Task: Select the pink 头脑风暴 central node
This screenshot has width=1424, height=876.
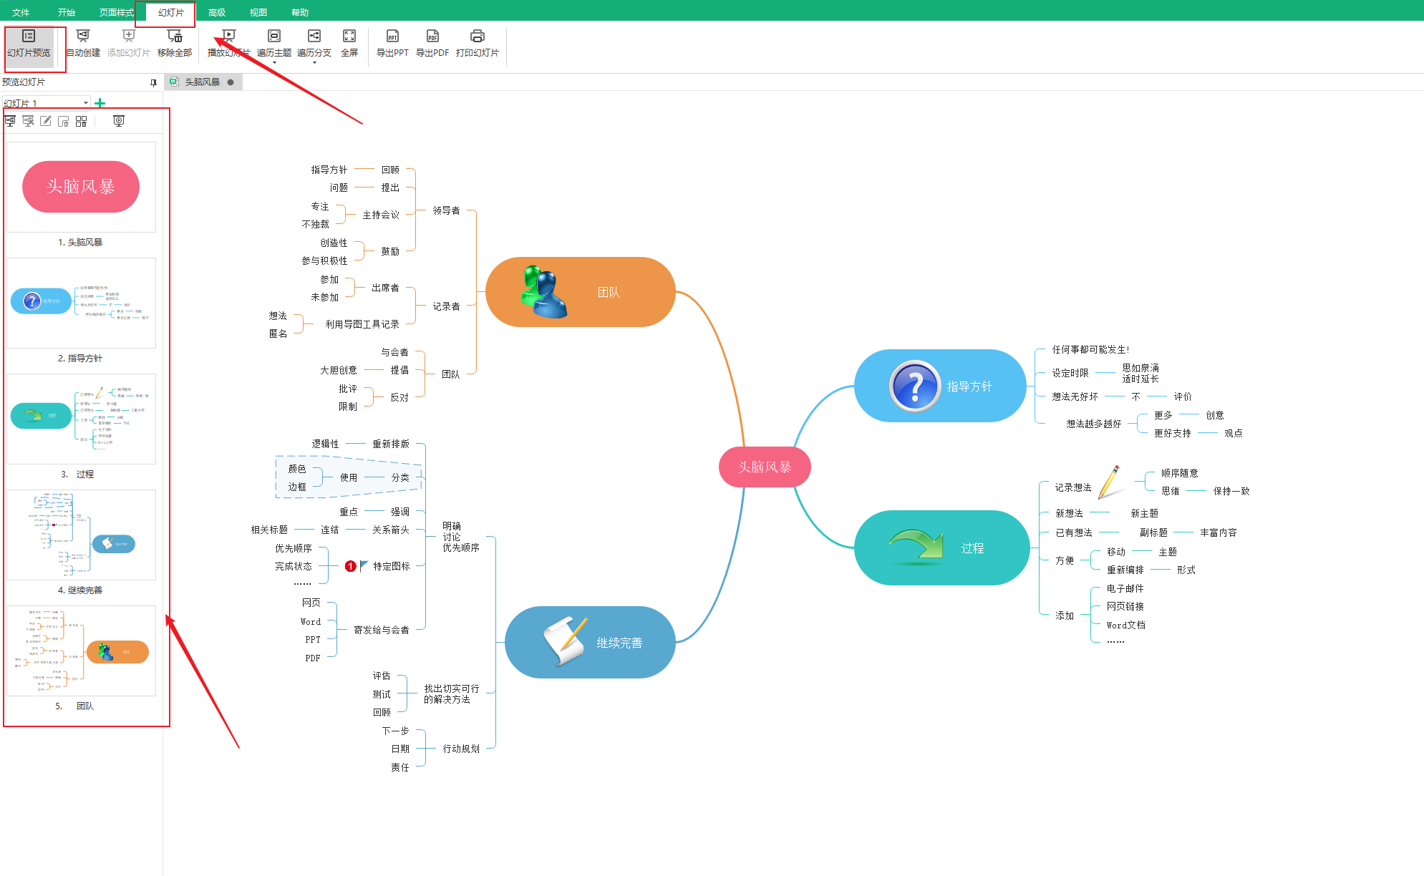Action: click(765, 467)
